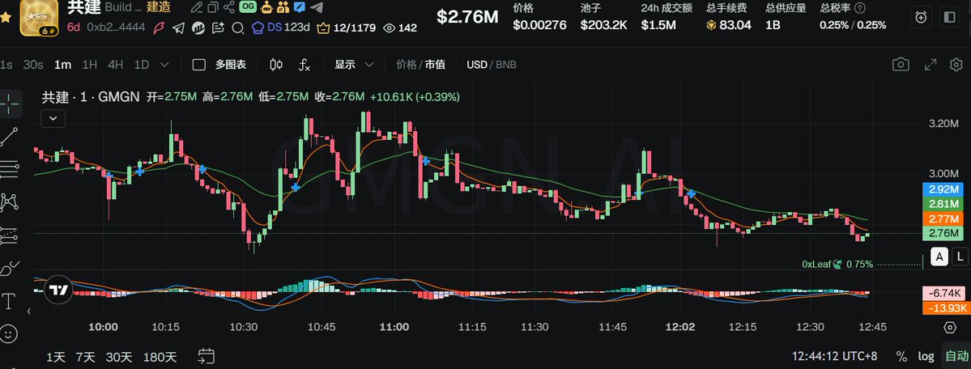Set the range to 7天

coord(86,357)
